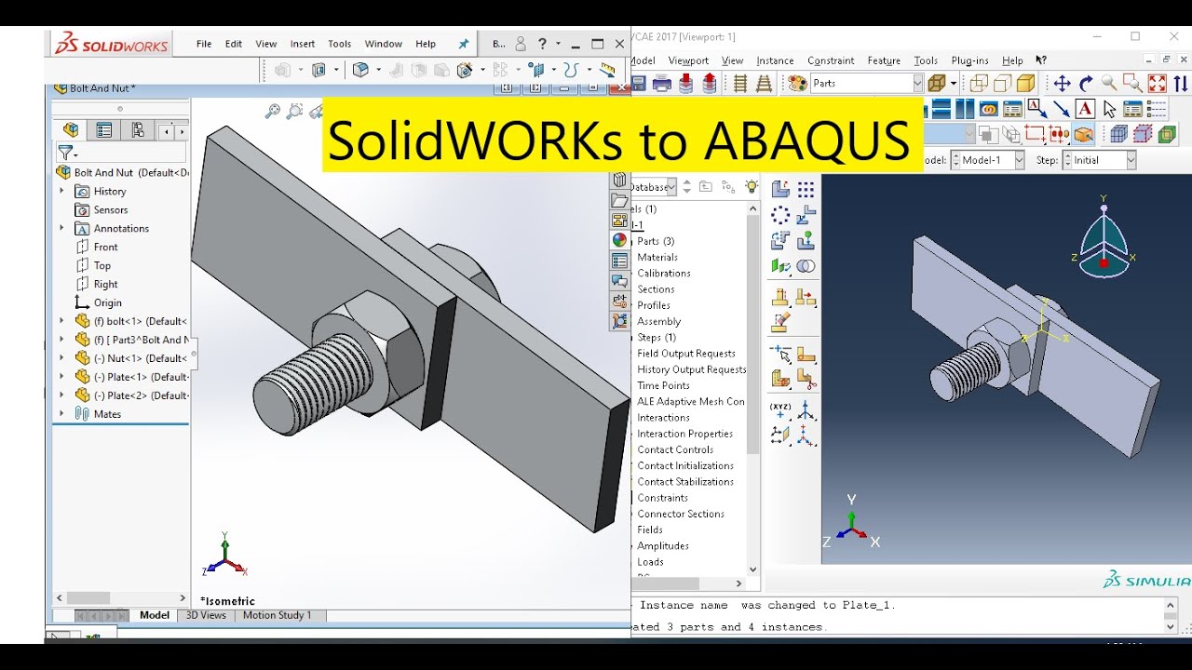Open the Abaqus Constraint menu
1192x670 pixels.
pyautogui.click(x=831, y=60)
